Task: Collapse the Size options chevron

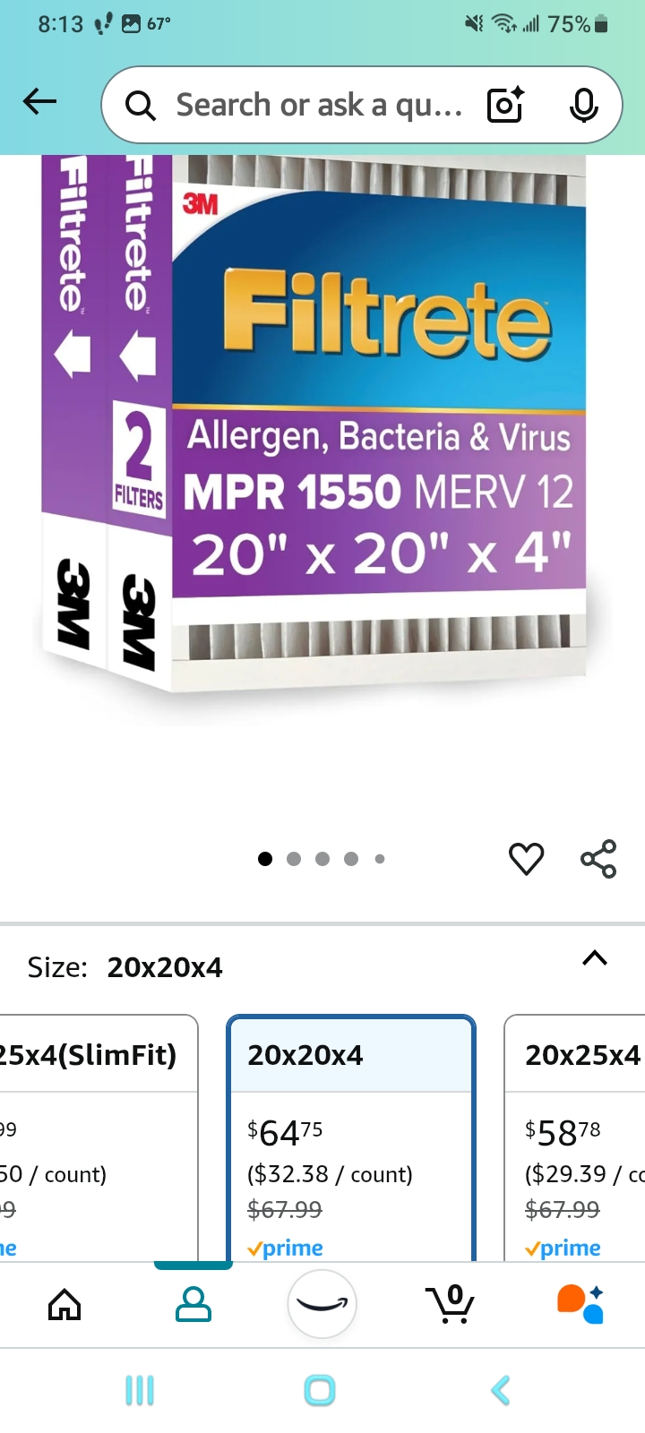Action: pos(595,958)
